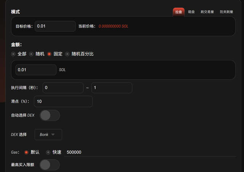This screenshot has height=172, width=244.
Task: Click the maximum 执行间隔 input showing 1
Action: click(112, 88)
